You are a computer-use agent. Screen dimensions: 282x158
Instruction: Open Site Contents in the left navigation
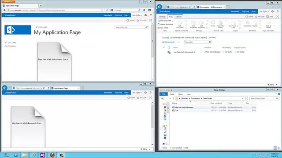pyautogui.click(x=10, y=46)
